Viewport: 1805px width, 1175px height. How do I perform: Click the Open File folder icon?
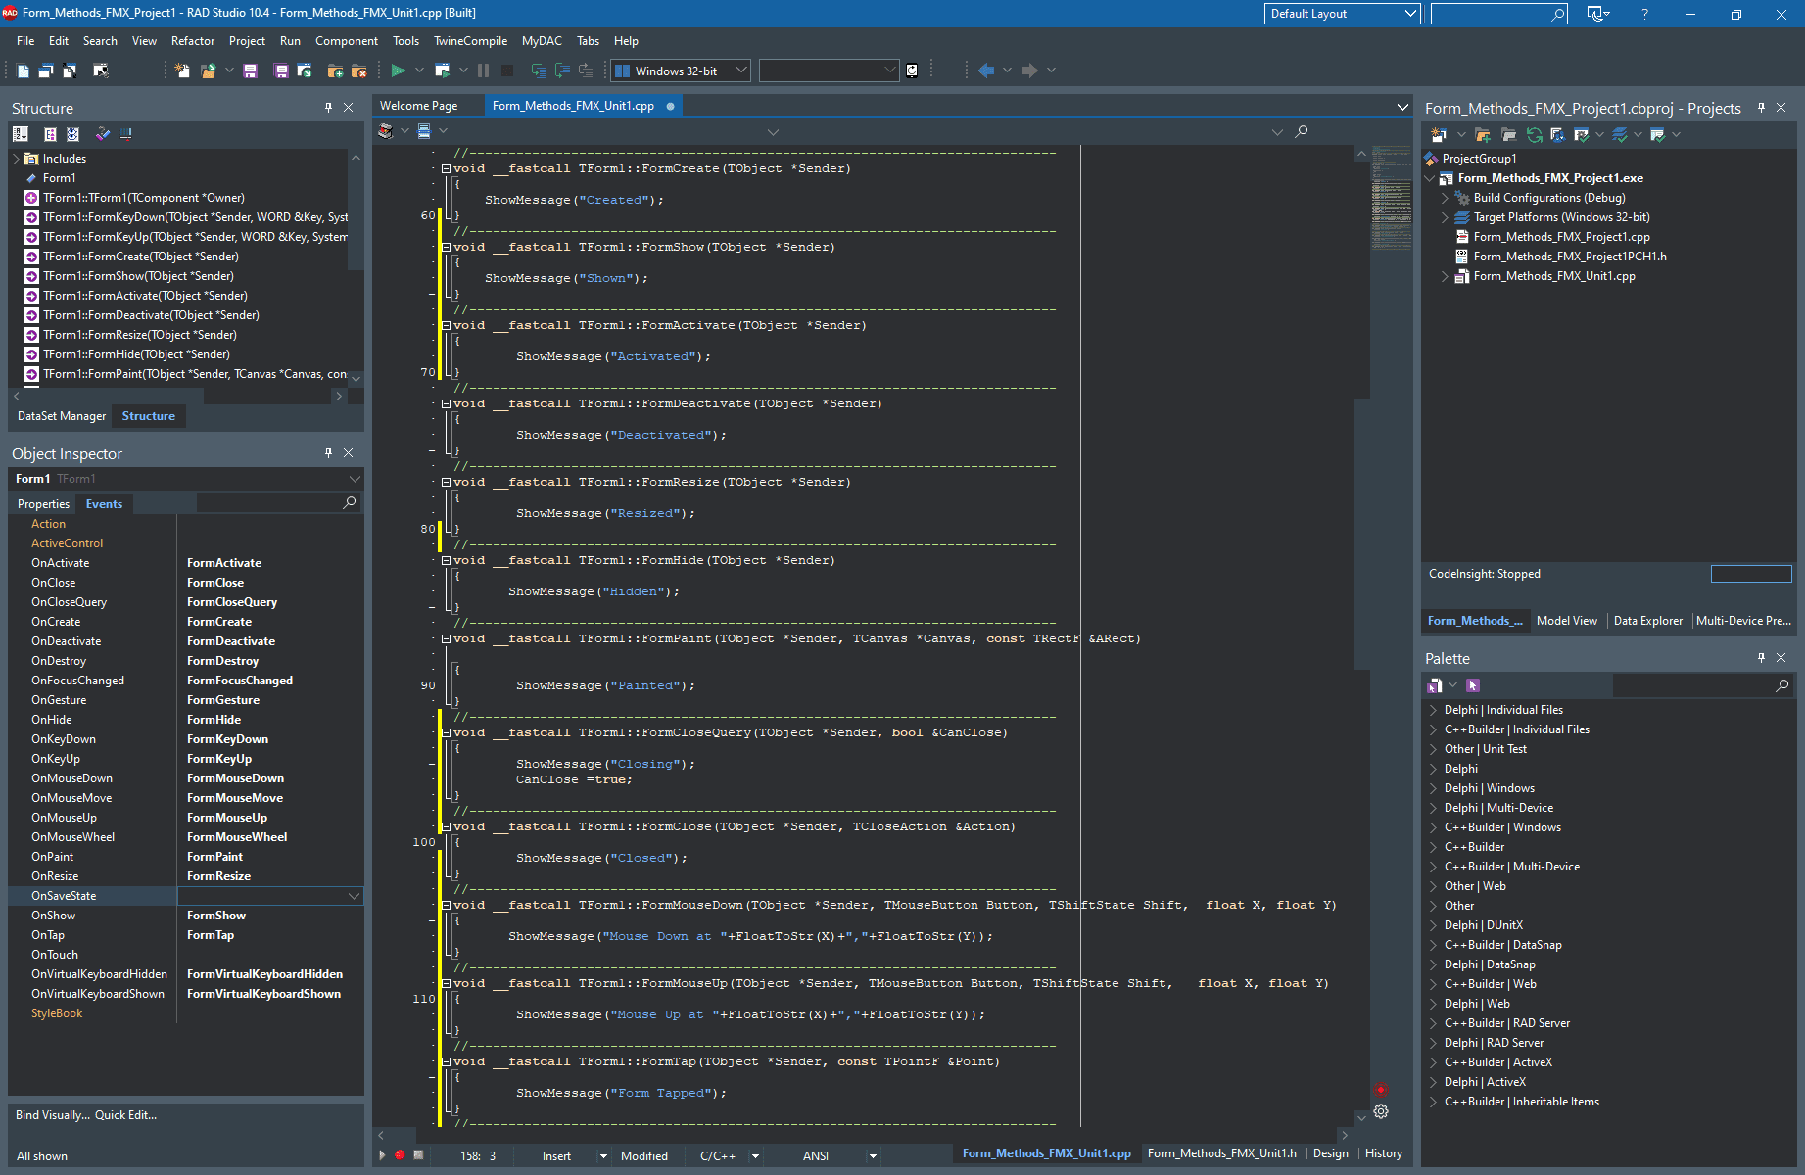pyautogui.click(x=208, y=70)
